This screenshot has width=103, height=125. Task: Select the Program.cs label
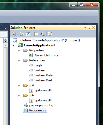pyautogui.click(x=38, y=110)
